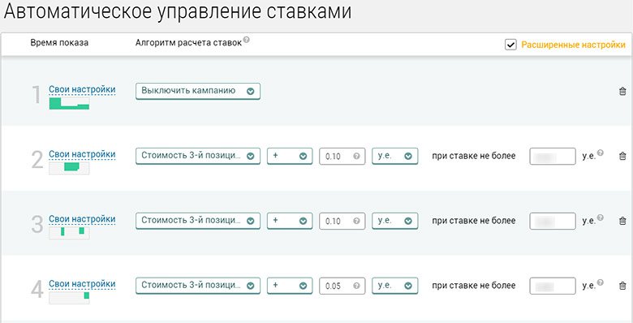Open the Выключить кампанию dropdown
The height and width of the screenshot is (323, 633).
pos(198,91)
